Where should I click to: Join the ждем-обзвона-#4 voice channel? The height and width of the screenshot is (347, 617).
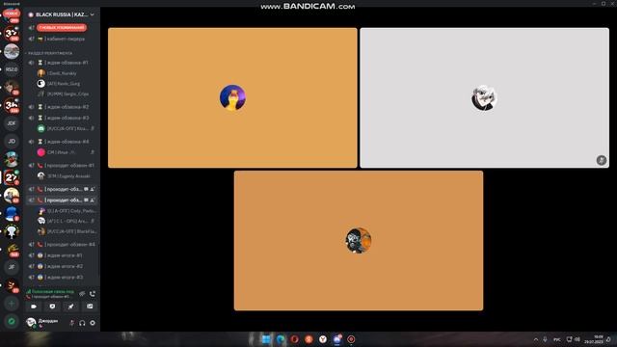coord(62,142)
